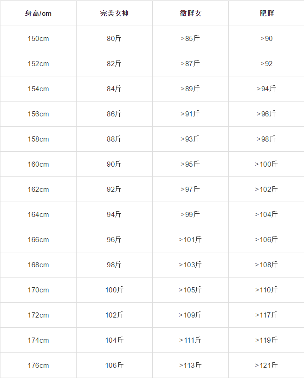Select the 160cm height cell
The image size is (304, 379).
[38, 164]
